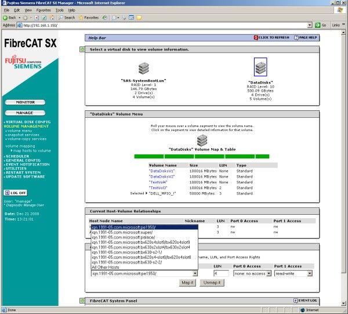Viewport: 348px width, 314px height.
Task: Open the File menu
Action: [x=6, y=10]
